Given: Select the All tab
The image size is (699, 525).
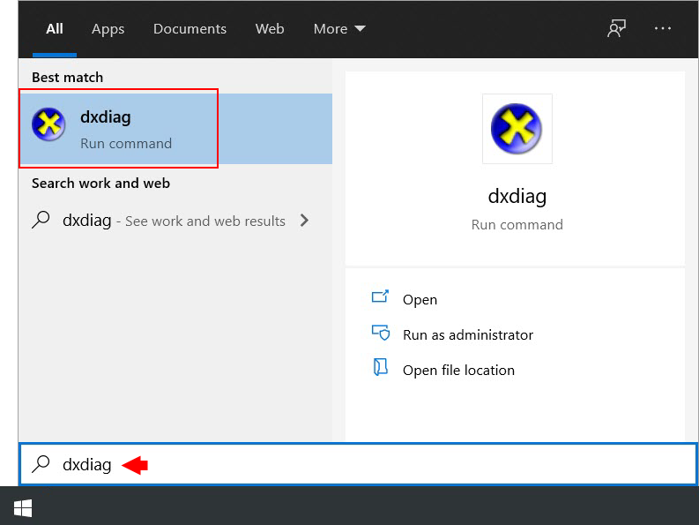Looking at the screenshot, I should [x=55, y=29].
